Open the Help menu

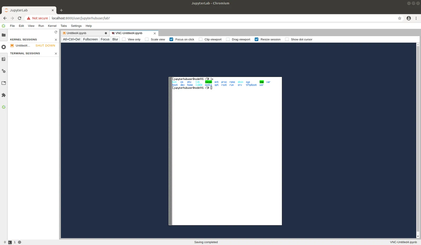tap(89, 26)
